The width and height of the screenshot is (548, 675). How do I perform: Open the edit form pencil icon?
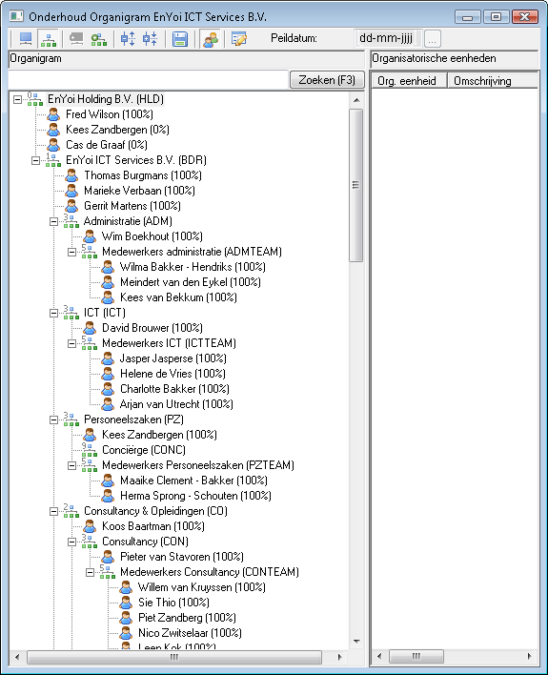(x=239, y=39)
